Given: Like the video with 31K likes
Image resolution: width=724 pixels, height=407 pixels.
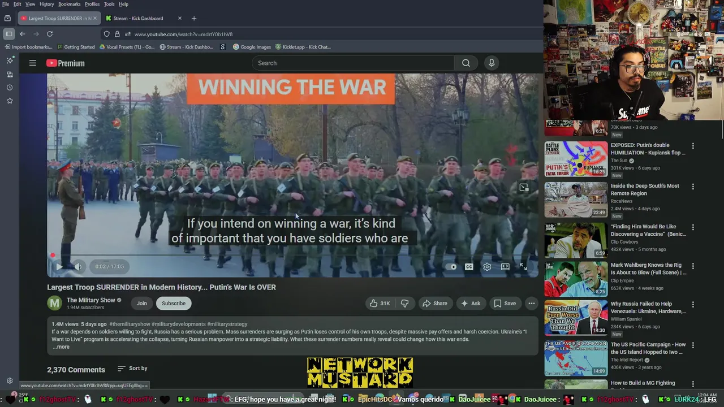Looking at the screenshot, I should [380, 304].
